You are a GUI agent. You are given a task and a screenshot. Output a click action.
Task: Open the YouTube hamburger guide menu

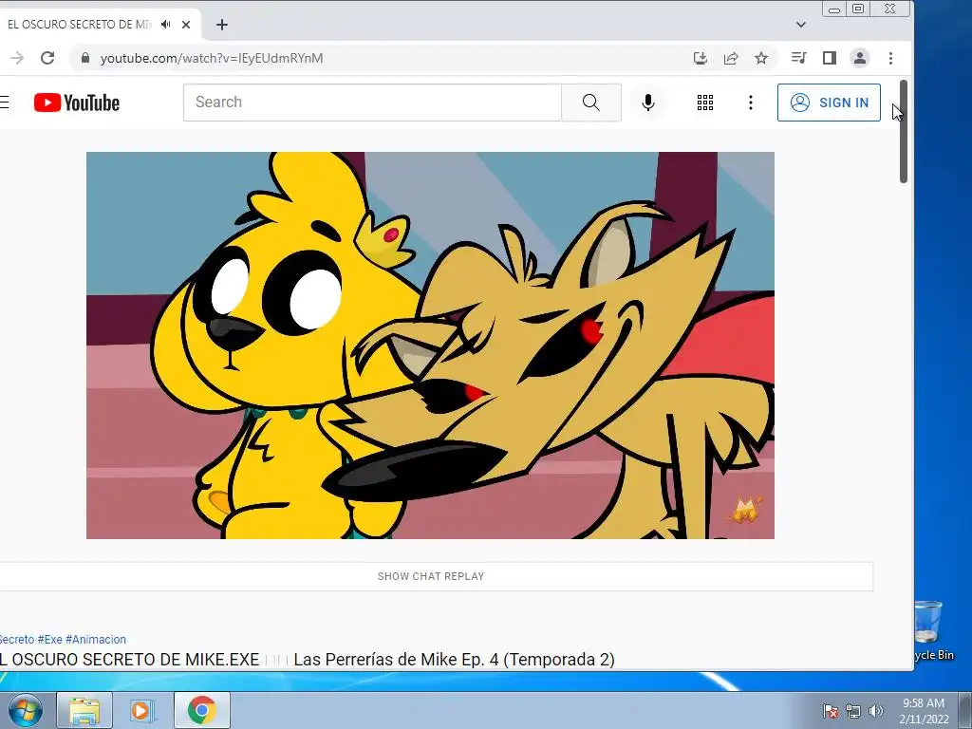pos(5,103)
